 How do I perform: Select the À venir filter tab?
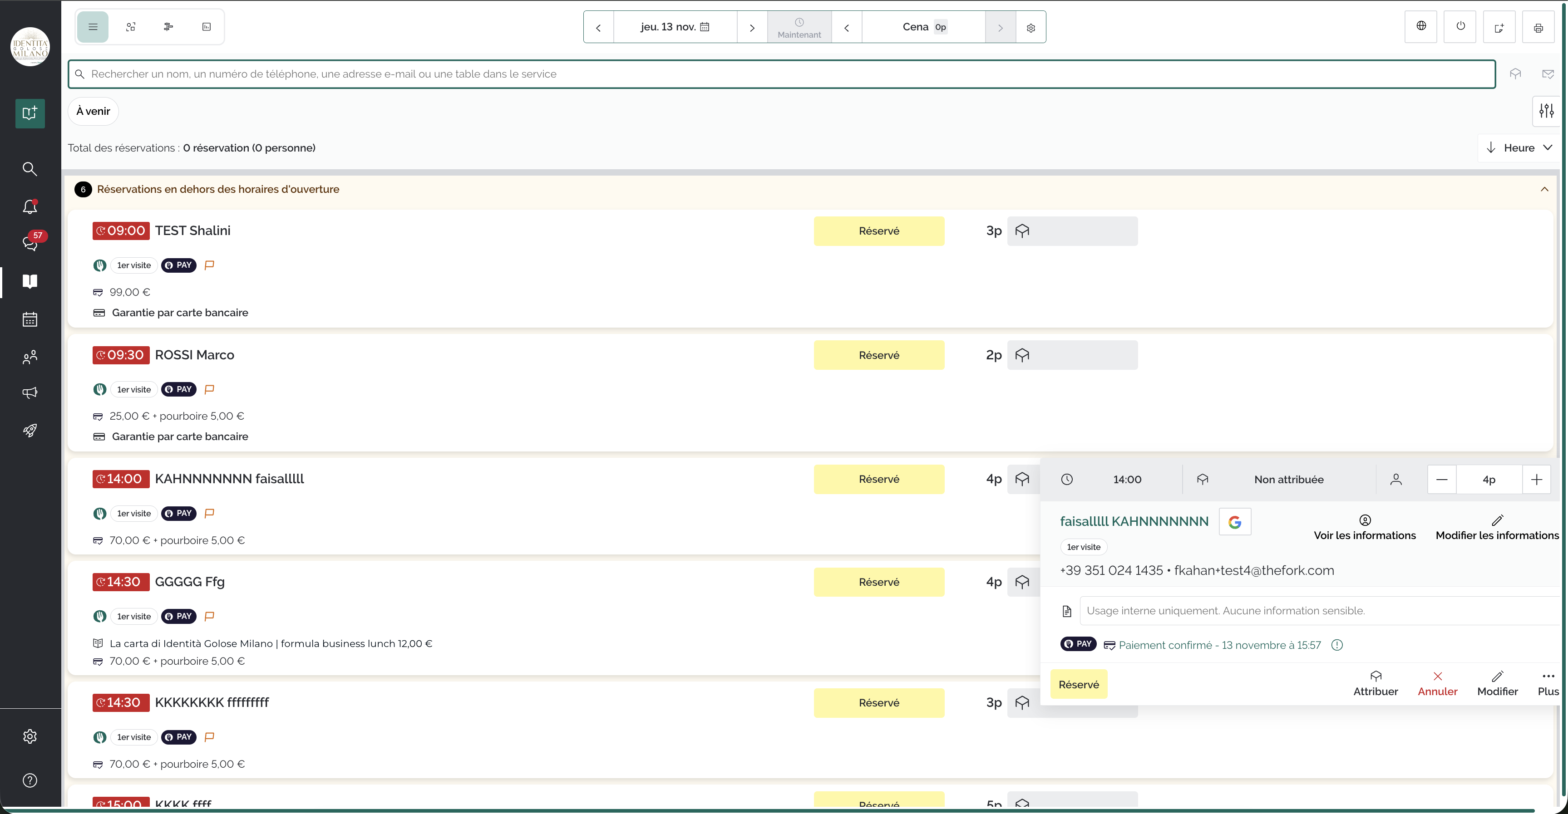[93, 111]
